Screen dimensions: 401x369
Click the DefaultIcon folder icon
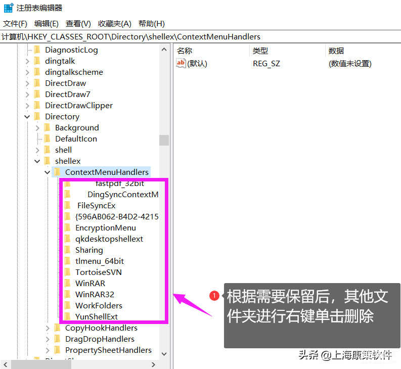[47, 139]
